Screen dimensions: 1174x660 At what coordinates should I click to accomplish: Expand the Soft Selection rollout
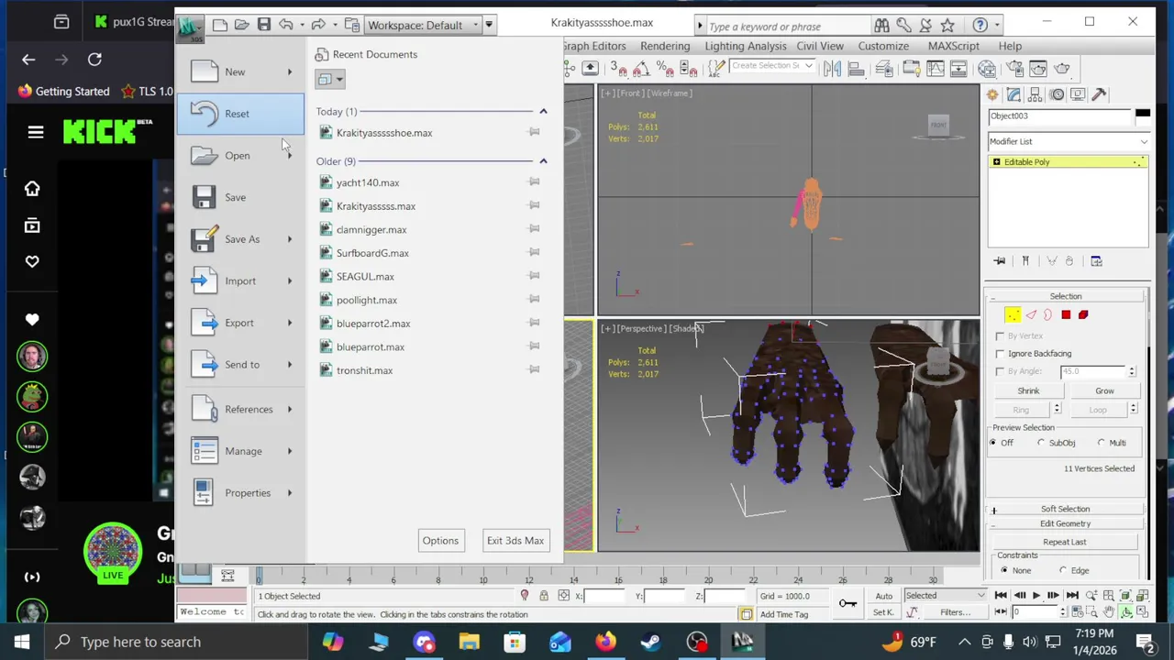coord(1066,509)
